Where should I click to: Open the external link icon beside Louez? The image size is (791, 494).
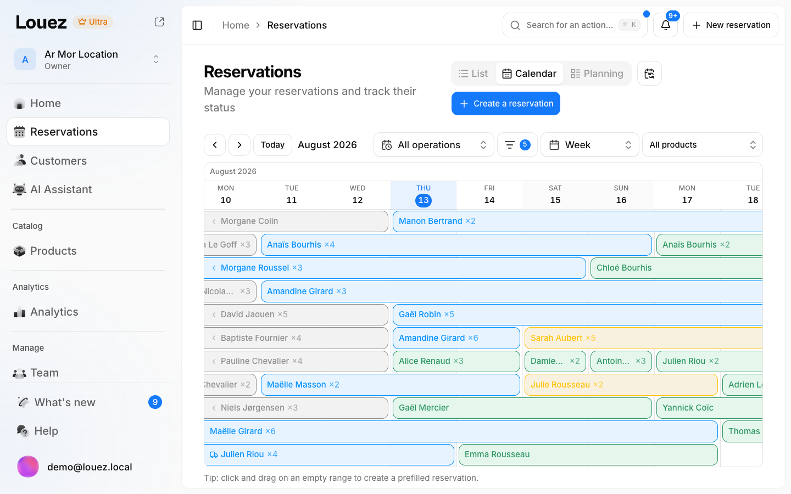point(159,22)
